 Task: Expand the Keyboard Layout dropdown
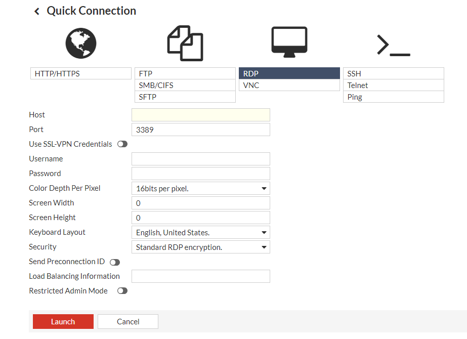[x=200, y=233]
